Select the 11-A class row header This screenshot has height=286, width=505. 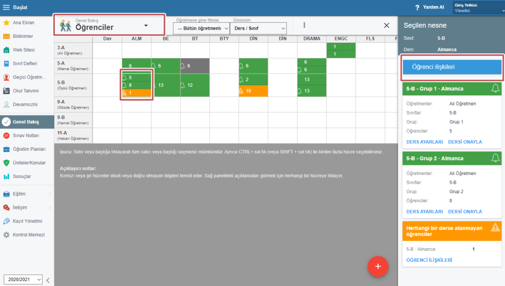[73, 136]
